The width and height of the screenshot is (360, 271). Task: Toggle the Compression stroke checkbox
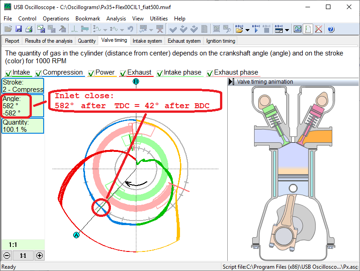click(39, 73)
